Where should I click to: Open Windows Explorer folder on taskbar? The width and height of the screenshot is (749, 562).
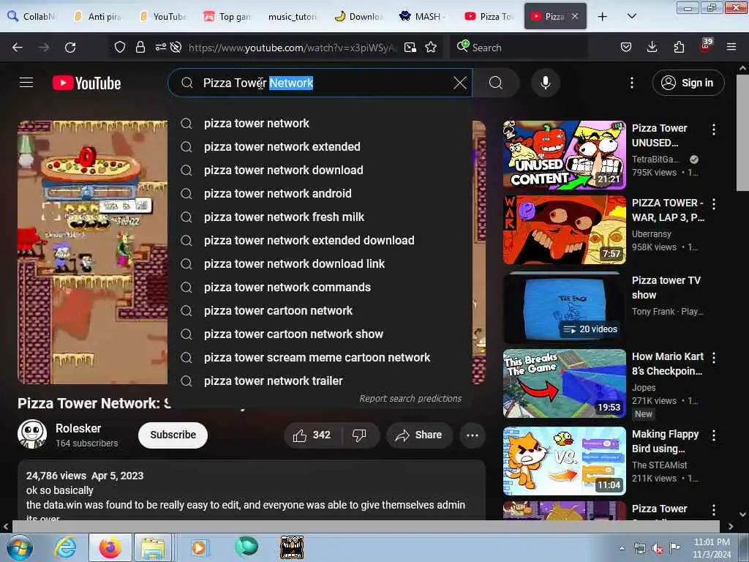[152, 547]
